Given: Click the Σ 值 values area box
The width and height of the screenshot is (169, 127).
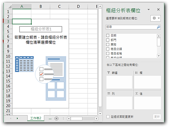Looking at the screenshot, I should coord(147,103).
